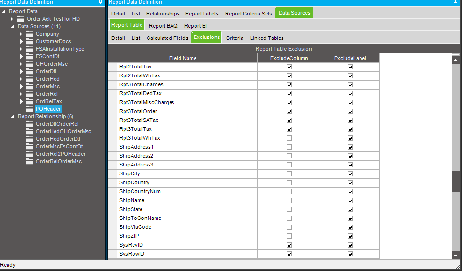Click the OrderRelOrderMsc folder icon

coord(30,161)
